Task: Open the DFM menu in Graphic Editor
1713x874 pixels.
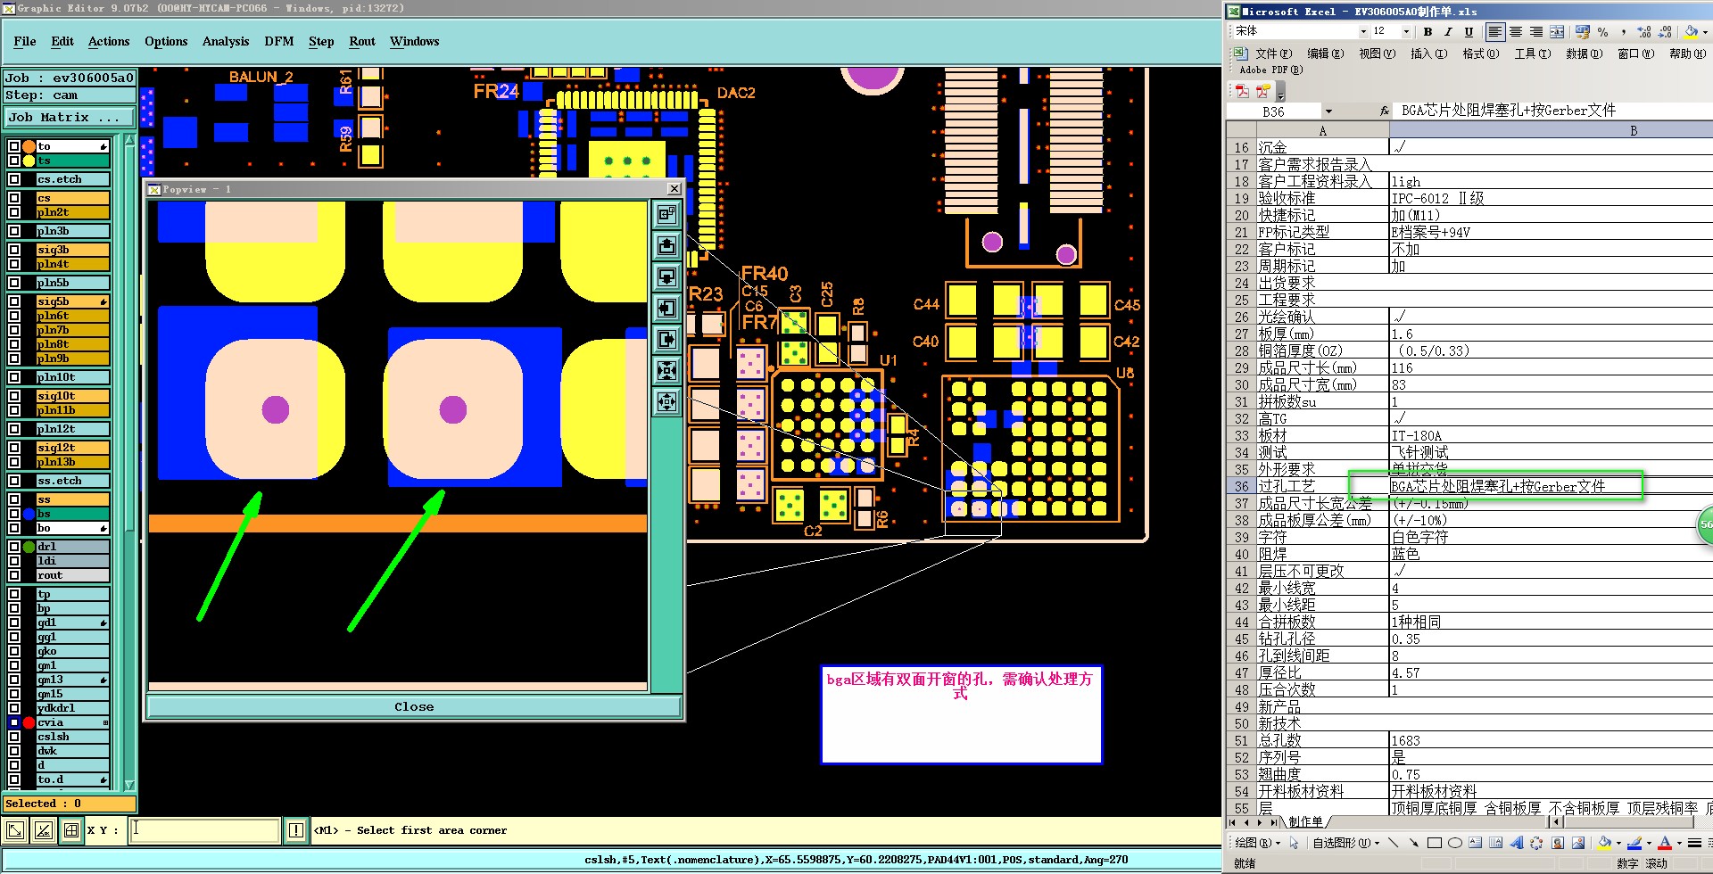Action: pos(279,42)
